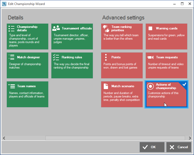Click the Points three-dots icon

pos(106,57)
